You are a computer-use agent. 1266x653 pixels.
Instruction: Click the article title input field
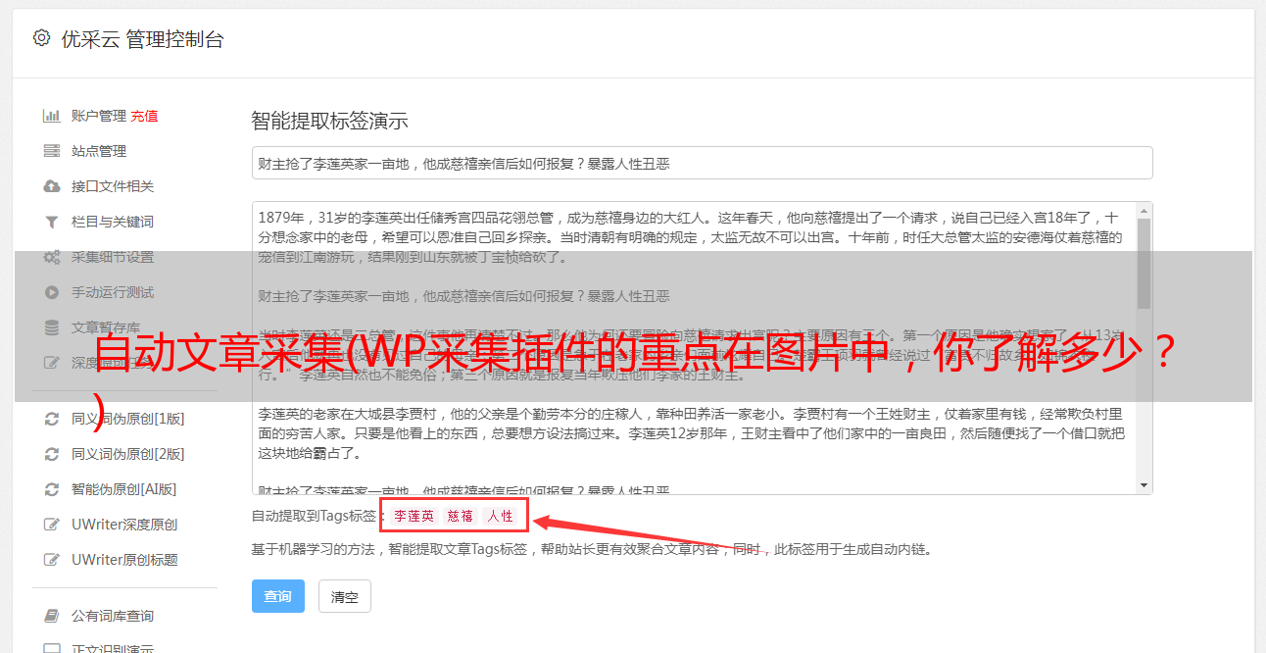coord(702,163)
